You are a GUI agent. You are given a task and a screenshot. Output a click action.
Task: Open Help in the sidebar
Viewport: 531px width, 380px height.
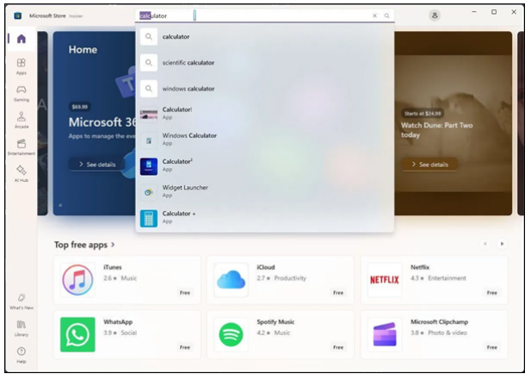click(21, 355)
